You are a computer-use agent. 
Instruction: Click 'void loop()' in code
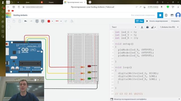tap(123, 67)
